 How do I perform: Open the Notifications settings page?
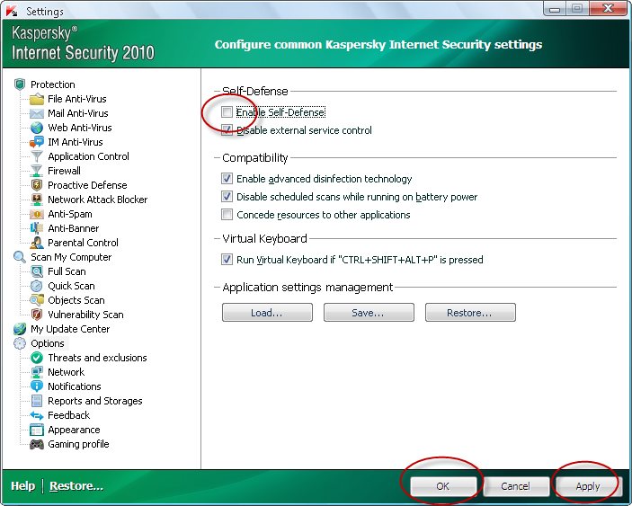74,386
